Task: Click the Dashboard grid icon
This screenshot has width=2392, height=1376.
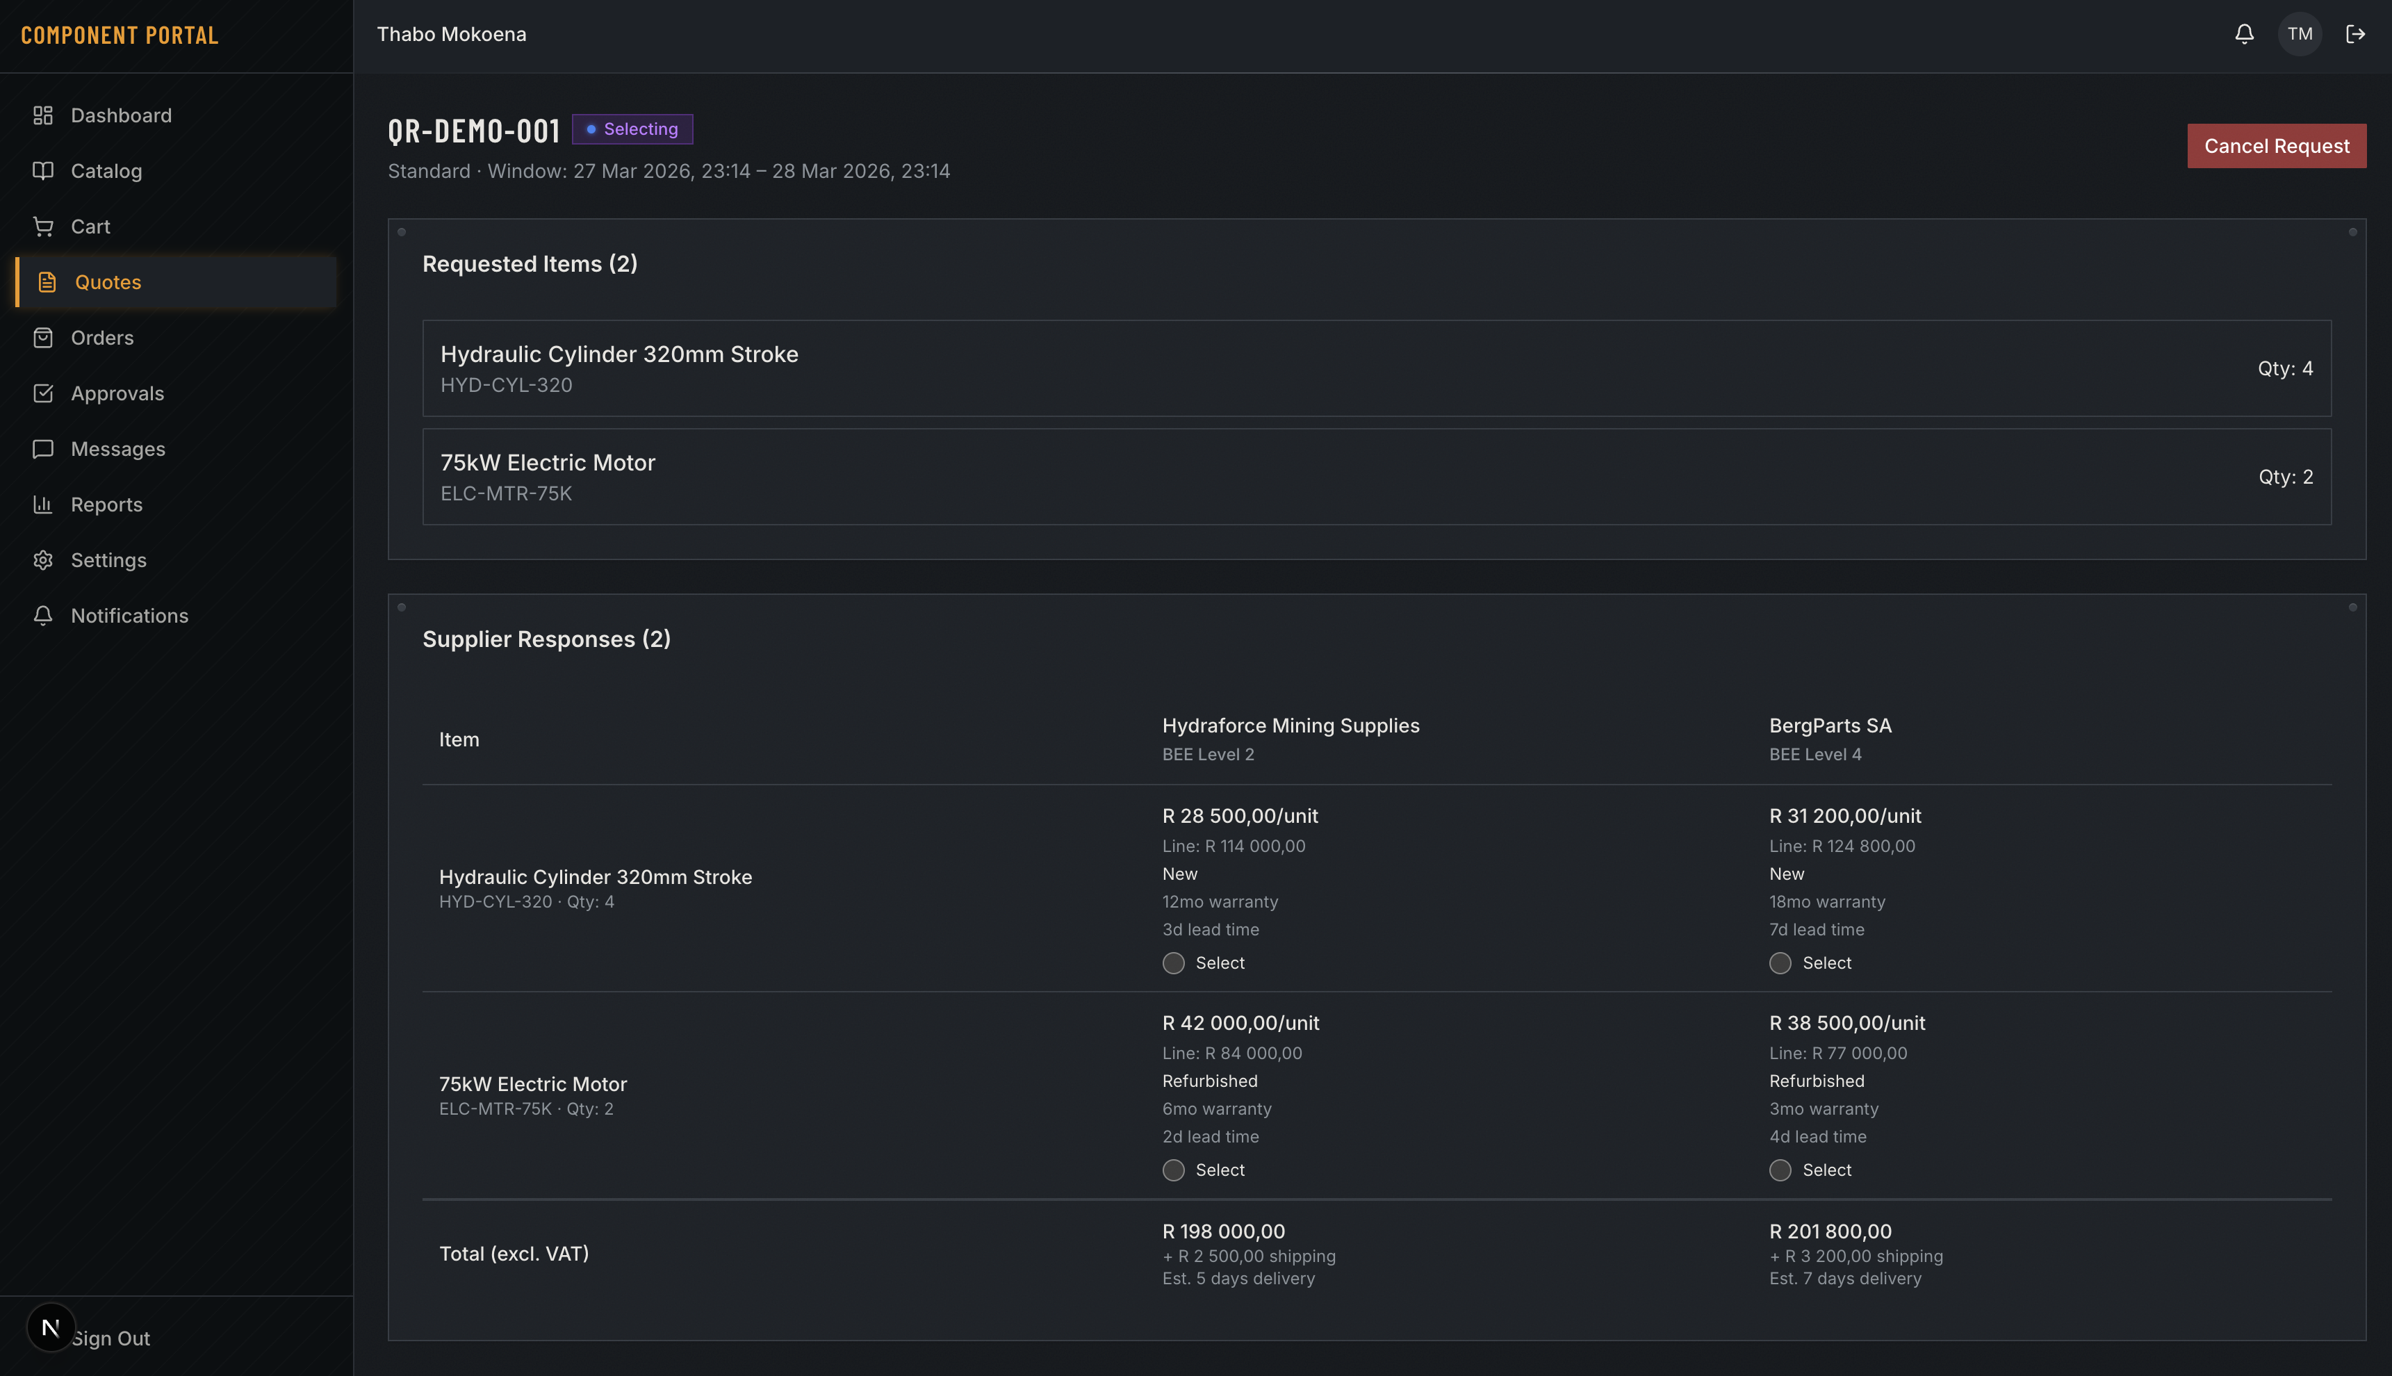Action: coord(42,115)
